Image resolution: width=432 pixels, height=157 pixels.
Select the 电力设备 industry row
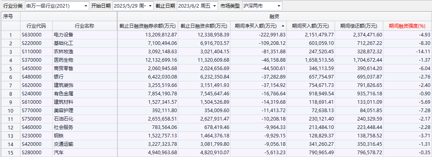(x=216, y=35)
